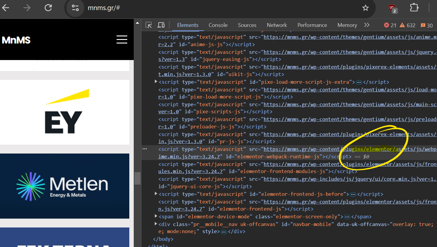Select the pixe-load-more-script-js script line

point(289,93)
